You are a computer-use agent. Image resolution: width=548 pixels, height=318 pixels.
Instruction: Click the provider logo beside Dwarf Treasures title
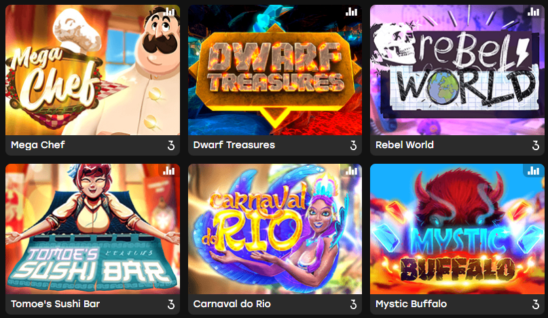pyautogui.click(x=353, y=145)
